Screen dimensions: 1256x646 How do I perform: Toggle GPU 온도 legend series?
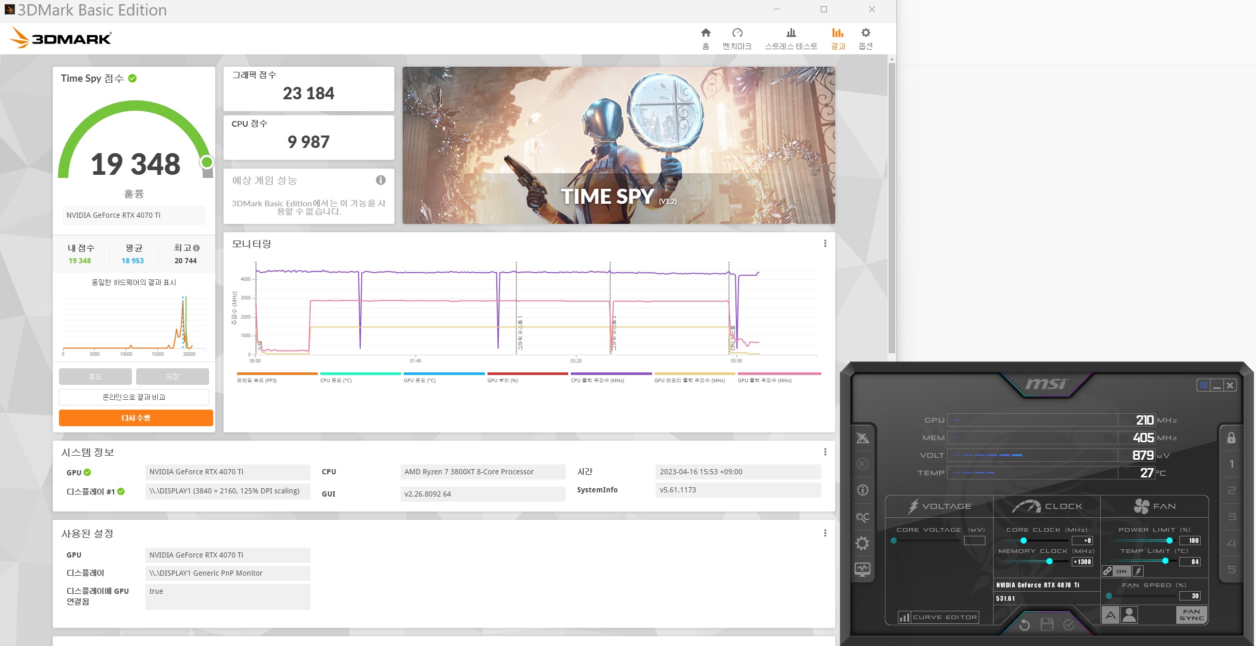[x=444, y=378]
